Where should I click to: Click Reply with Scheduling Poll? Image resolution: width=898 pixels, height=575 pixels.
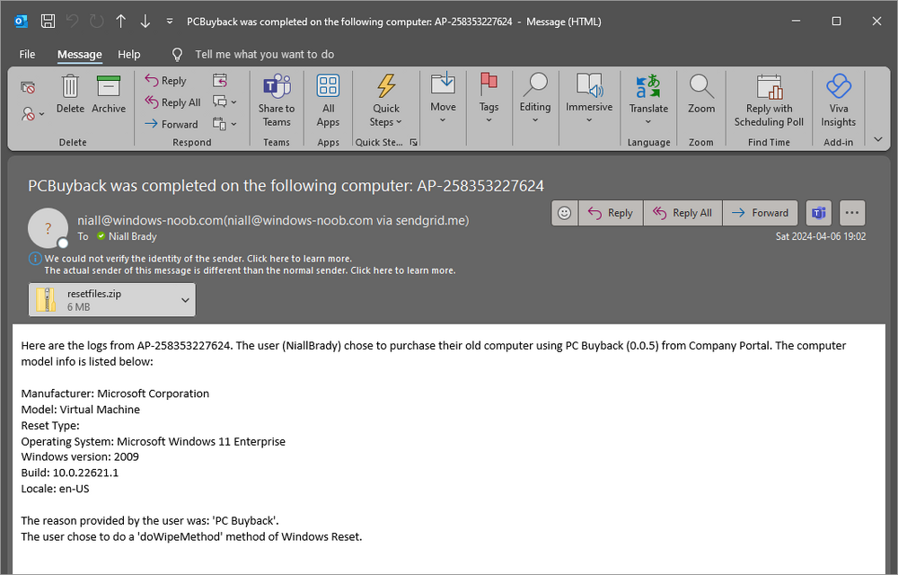[769, 101]
